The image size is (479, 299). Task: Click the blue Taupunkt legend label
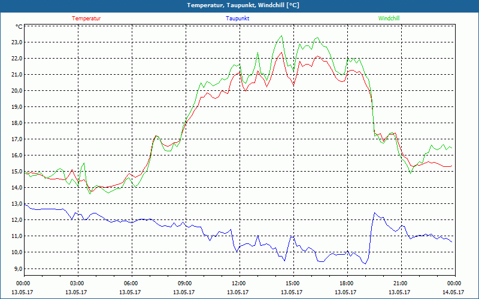click(x=237, y=19)
